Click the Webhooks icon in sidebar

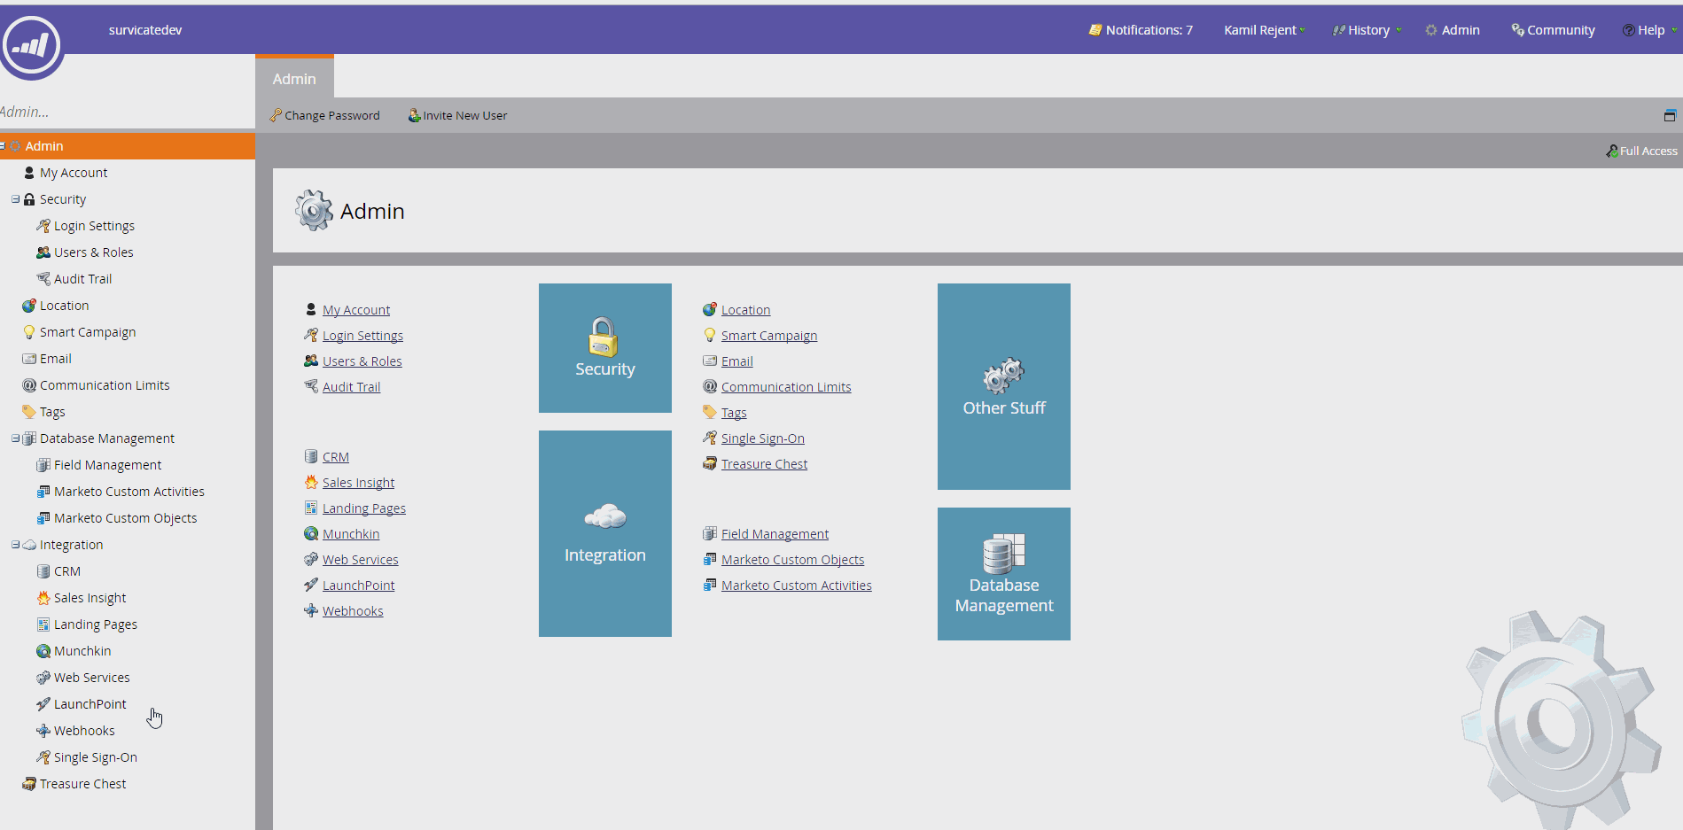[x=43, y=731]
